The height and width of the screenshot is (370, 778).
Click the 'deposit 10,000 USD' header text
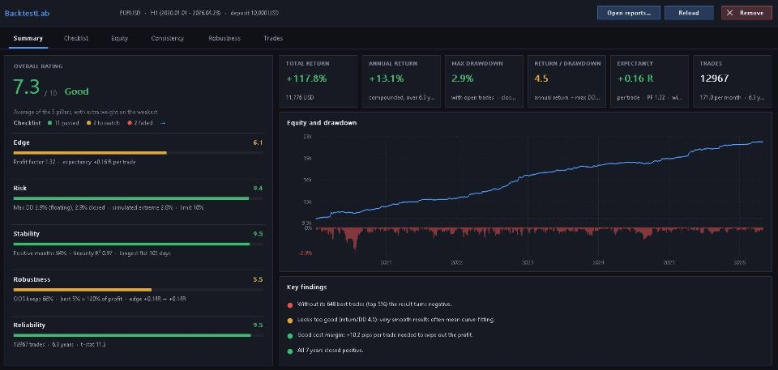click(254, 13)
